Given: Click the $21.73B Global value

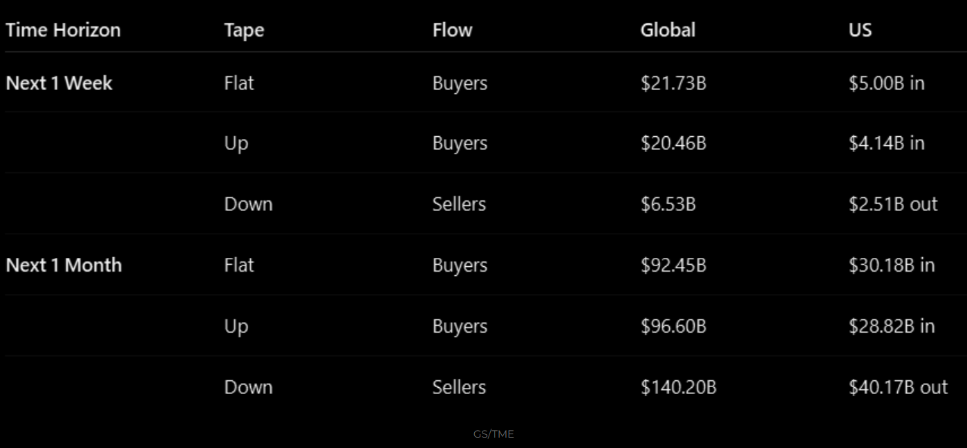Looking at the screenshot, I should click(673, 84).
